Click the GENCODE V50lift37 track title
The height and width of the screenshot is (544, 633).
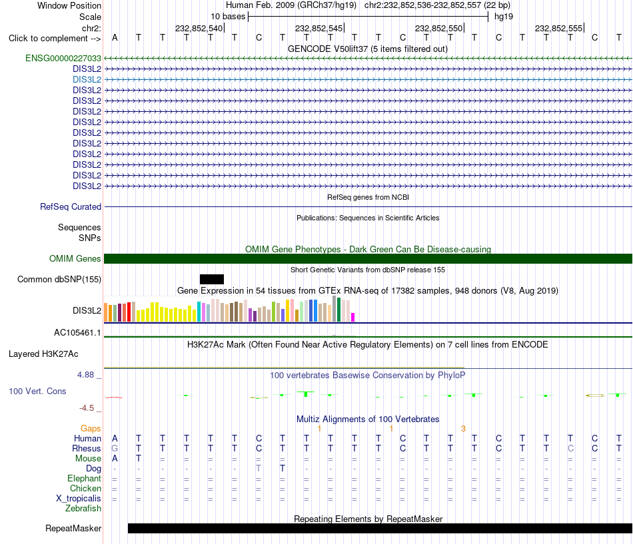tap(368, 49)
